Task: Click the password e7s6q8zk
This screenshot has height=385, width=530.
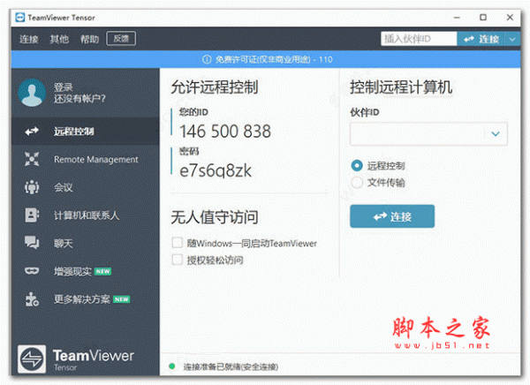Action: click(x=216, y=170)
